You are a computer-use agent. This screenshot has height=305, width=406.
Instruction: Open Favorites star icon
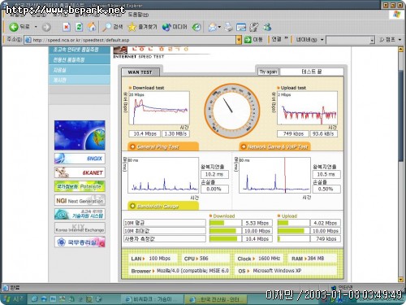tap(132, 27)
